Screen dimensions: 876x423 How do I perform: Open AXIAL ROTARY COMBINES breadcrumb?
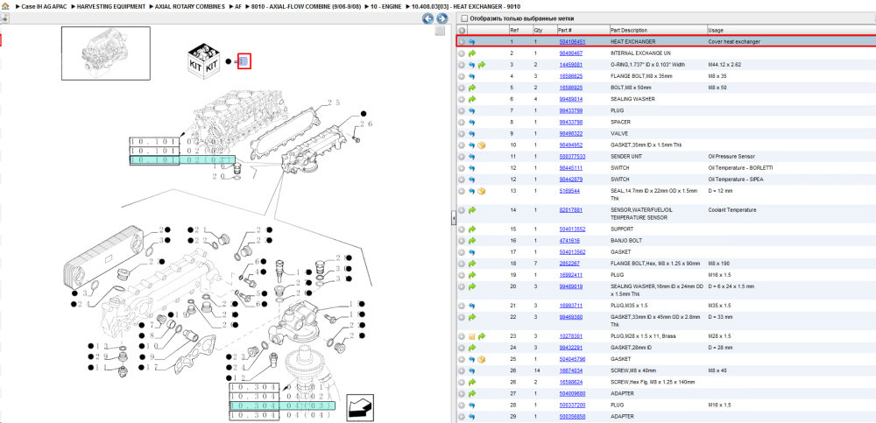pyautogui.click(x=190, y=6)
